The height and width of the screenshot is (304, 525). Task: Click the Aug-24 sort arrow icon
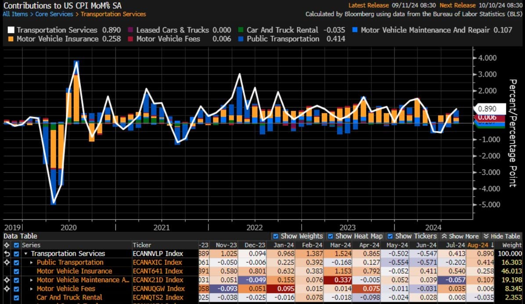click(492, 245)
